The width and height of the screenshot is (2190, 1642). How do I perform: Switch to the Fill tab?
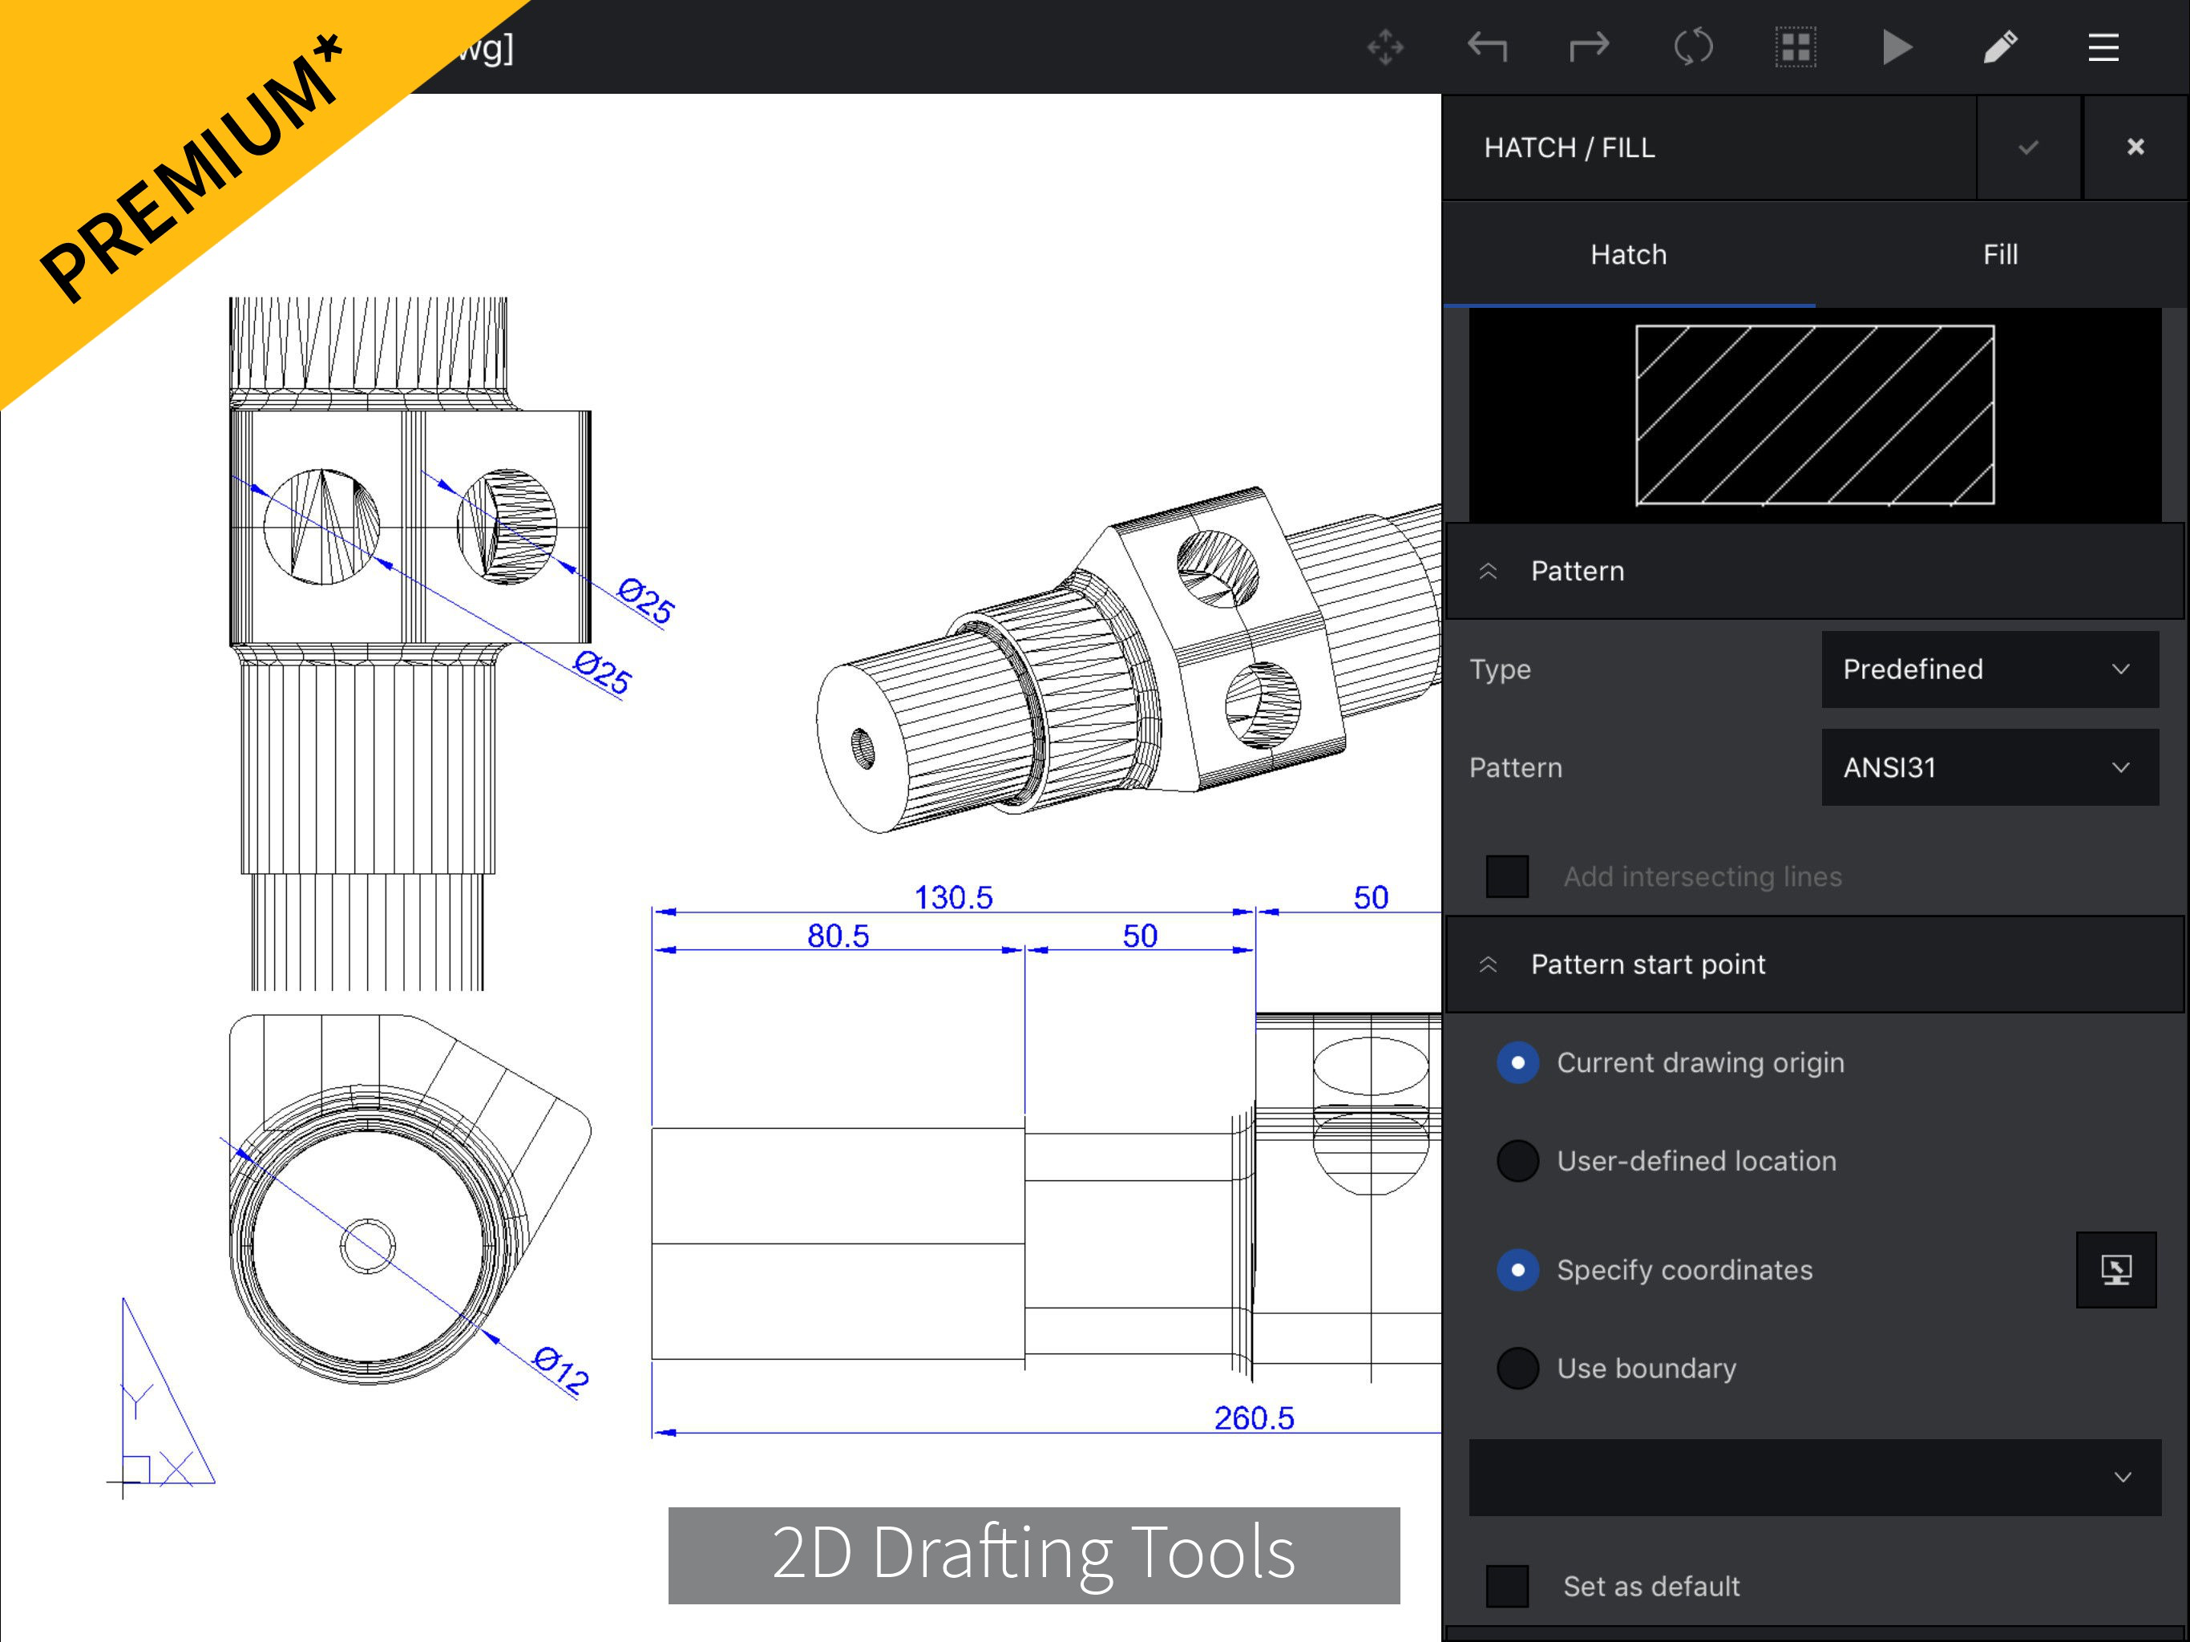pyautogui.click(x=1999, y=254)
